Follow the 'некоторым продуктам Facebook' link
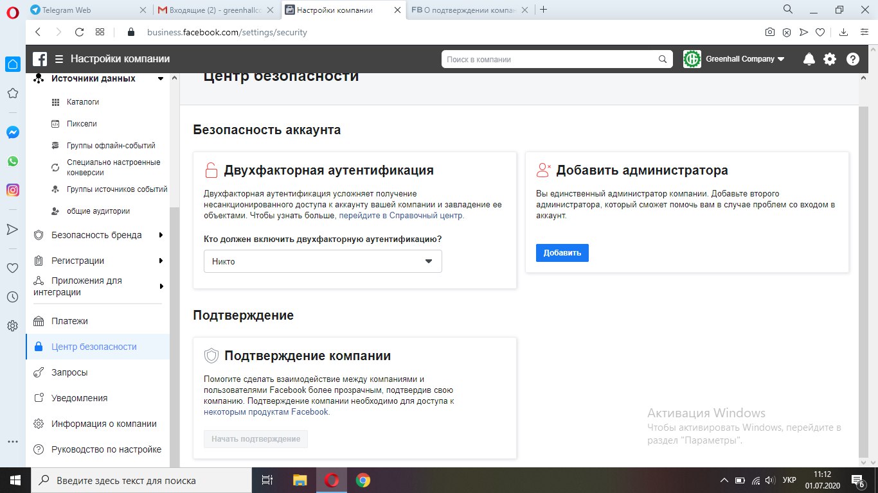Image resolution: width=878 pixels, height=493 pixels. (x=267, y=412)
